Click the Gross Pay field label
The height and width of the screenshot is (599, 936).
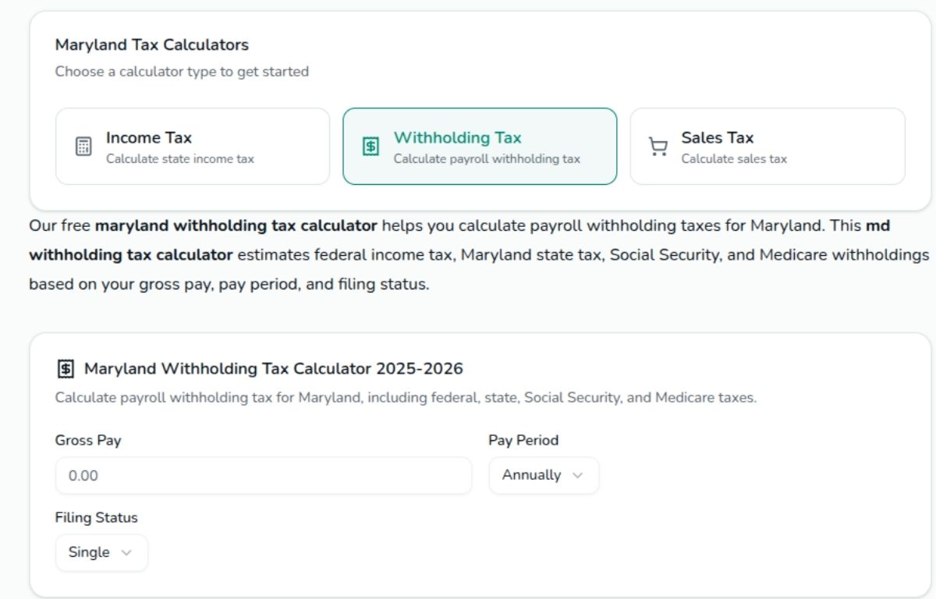(x=88, y=440)
